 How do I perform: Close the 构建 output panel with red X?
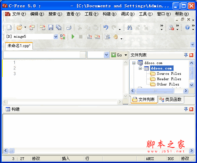click(x=191, y=109)
